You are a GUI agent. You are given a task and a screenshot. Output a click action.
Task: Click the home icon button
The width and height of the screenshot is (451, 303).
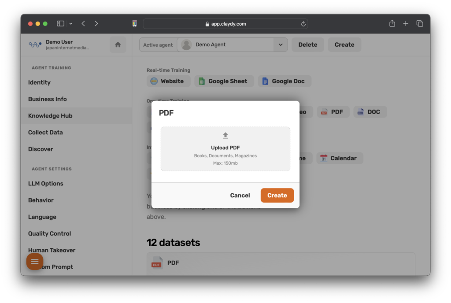coord(118,44)
